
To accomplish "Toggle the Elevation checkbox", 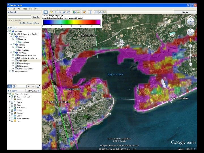I will coord(16,61).
